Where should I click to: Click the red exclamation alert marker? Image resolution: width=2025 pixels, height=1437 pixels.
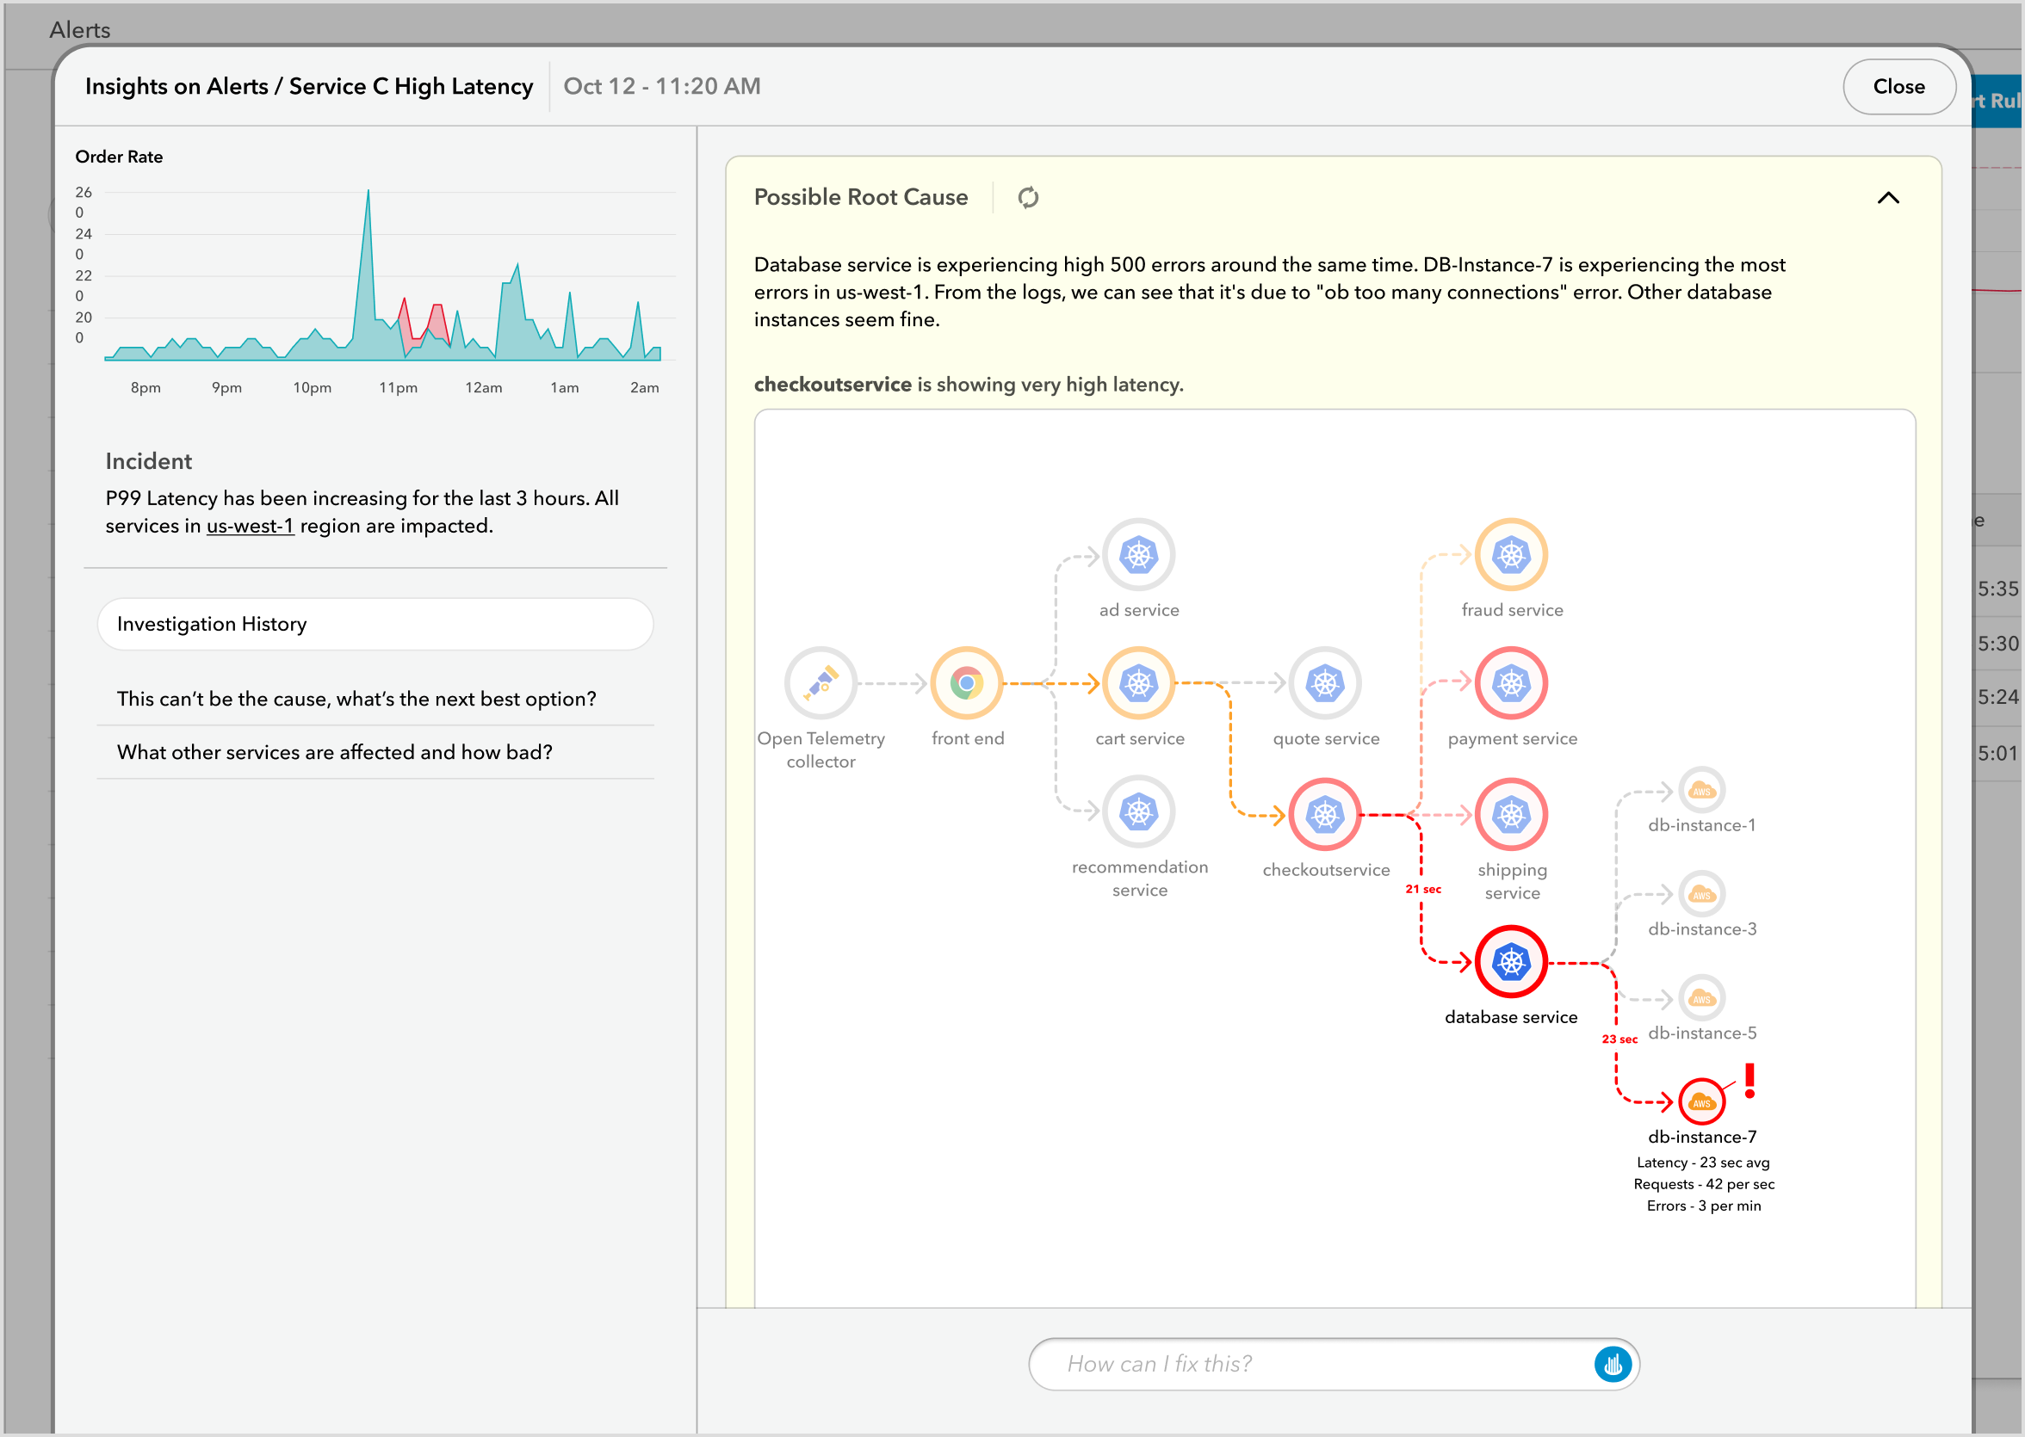[1749, 1081]
